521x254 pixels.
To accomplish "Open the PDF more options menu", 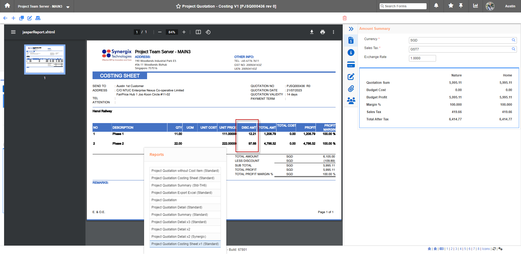I will [x=333, y=32].
